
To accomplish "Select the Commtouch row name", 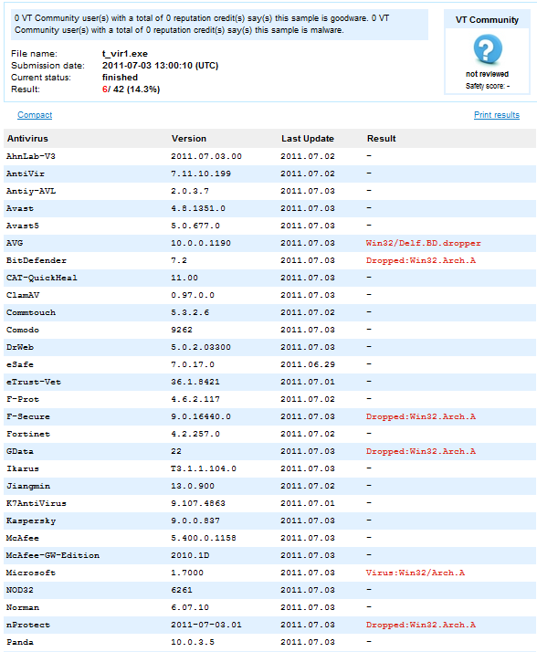I will coord(31,312).
